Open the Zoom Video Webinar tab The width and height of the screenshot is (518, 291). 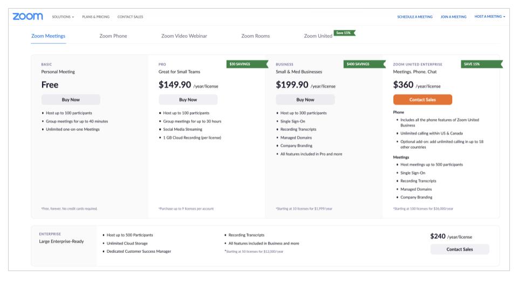(x=184, y=36)
